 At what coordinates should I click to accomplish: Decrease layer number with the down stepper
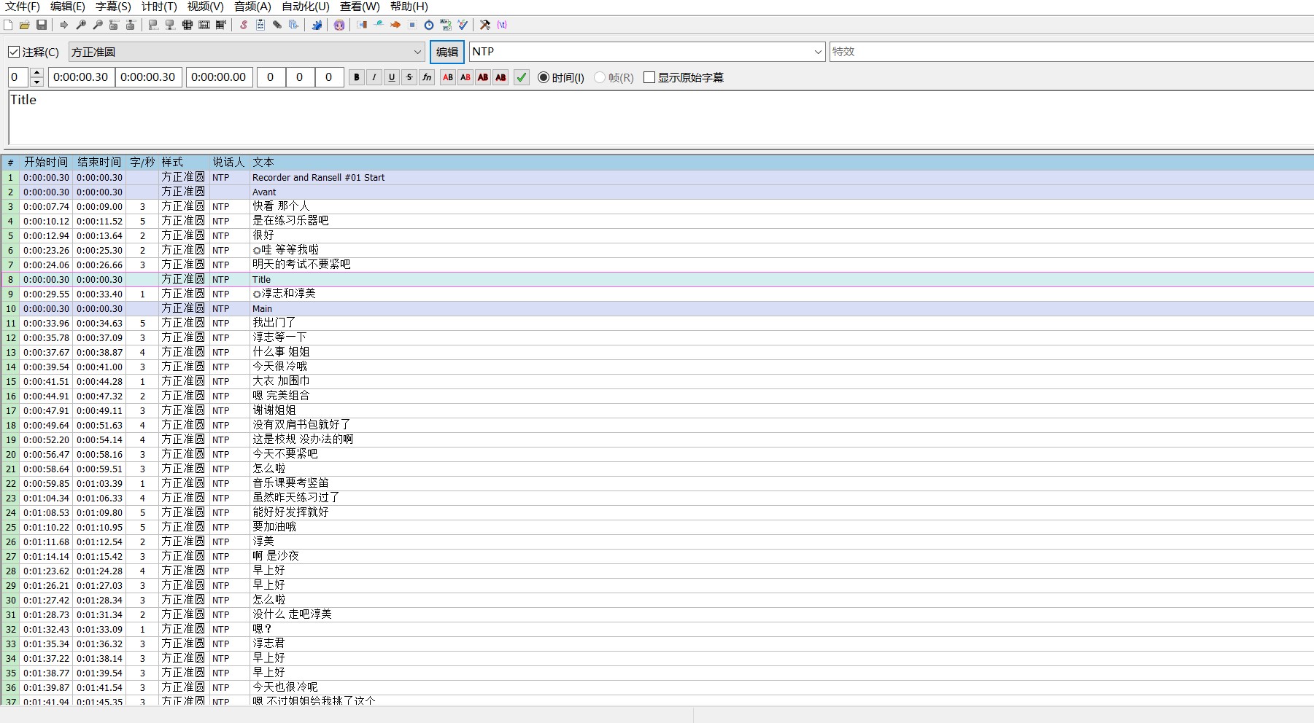(37, 82)
